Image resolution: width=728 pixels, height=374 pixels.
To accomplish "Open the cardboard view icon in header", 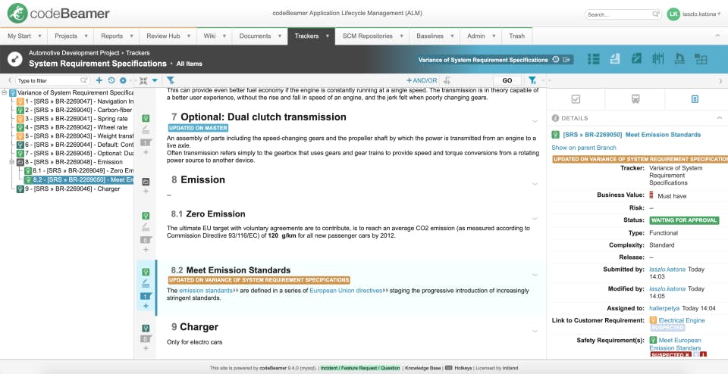I will tap(657, 59).
